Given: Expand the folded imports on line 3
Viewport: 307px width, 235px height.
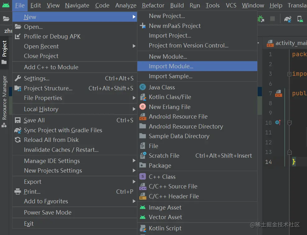Looking at the screenshot, I should coord(289,74).
